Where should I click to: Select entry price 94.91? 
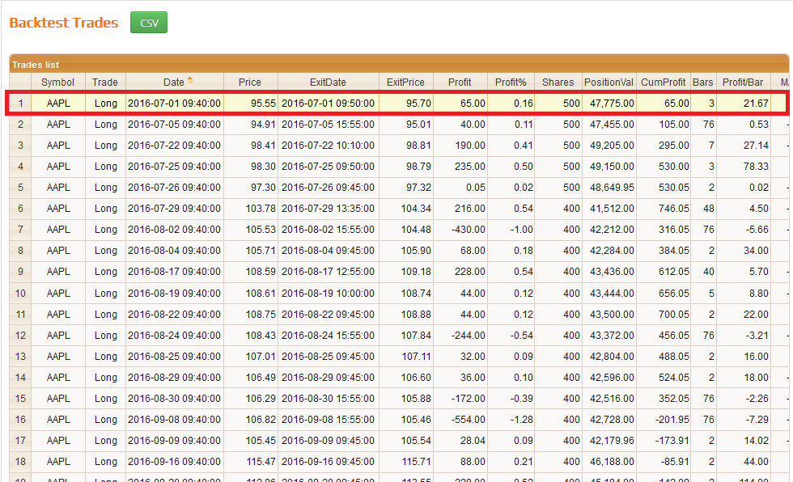coord(263,125)
